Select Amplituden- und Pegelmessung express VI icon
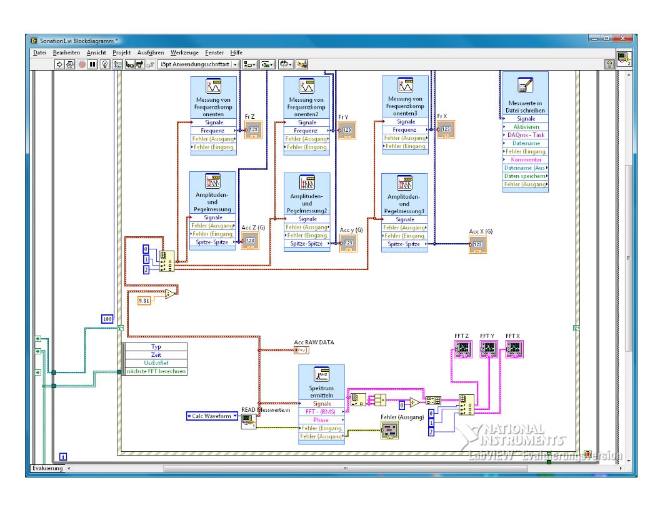 212,181
